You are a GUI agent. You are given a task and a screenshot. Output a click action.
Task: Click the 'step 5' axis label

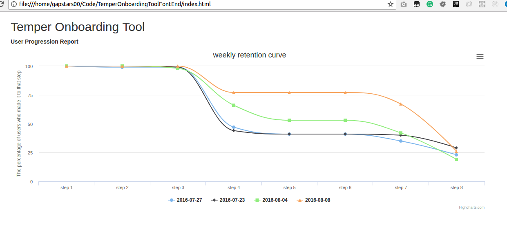click(289, 188)
